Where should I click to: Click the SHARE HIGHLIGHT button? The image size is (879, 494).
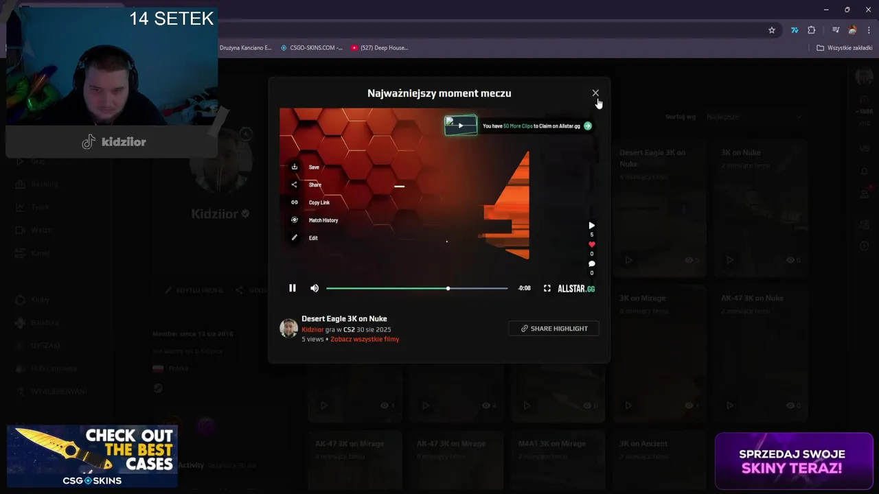(553, 329)
